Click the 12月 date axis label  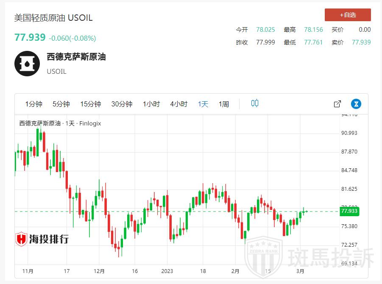[99, 271]
